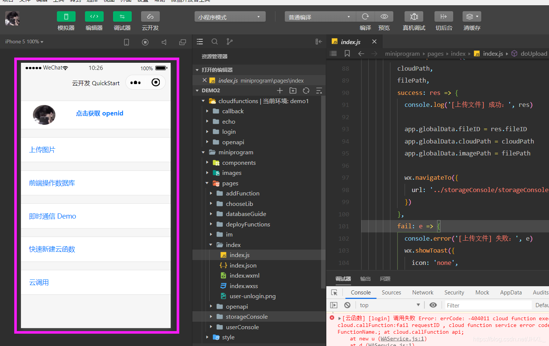Image resolution: width=549 pixels, height=346 pixels.
Task: Tap 上传图片 in the simulator
Action: (42, 150)
